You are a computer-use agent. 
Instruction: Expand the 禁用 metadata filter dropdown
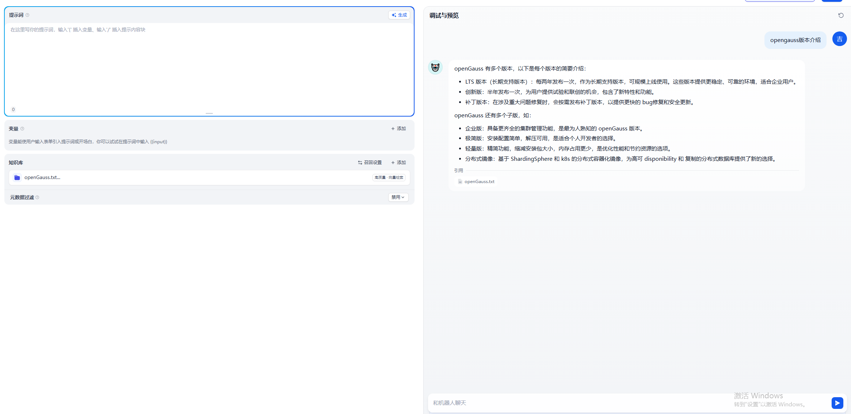click(398, 197)
